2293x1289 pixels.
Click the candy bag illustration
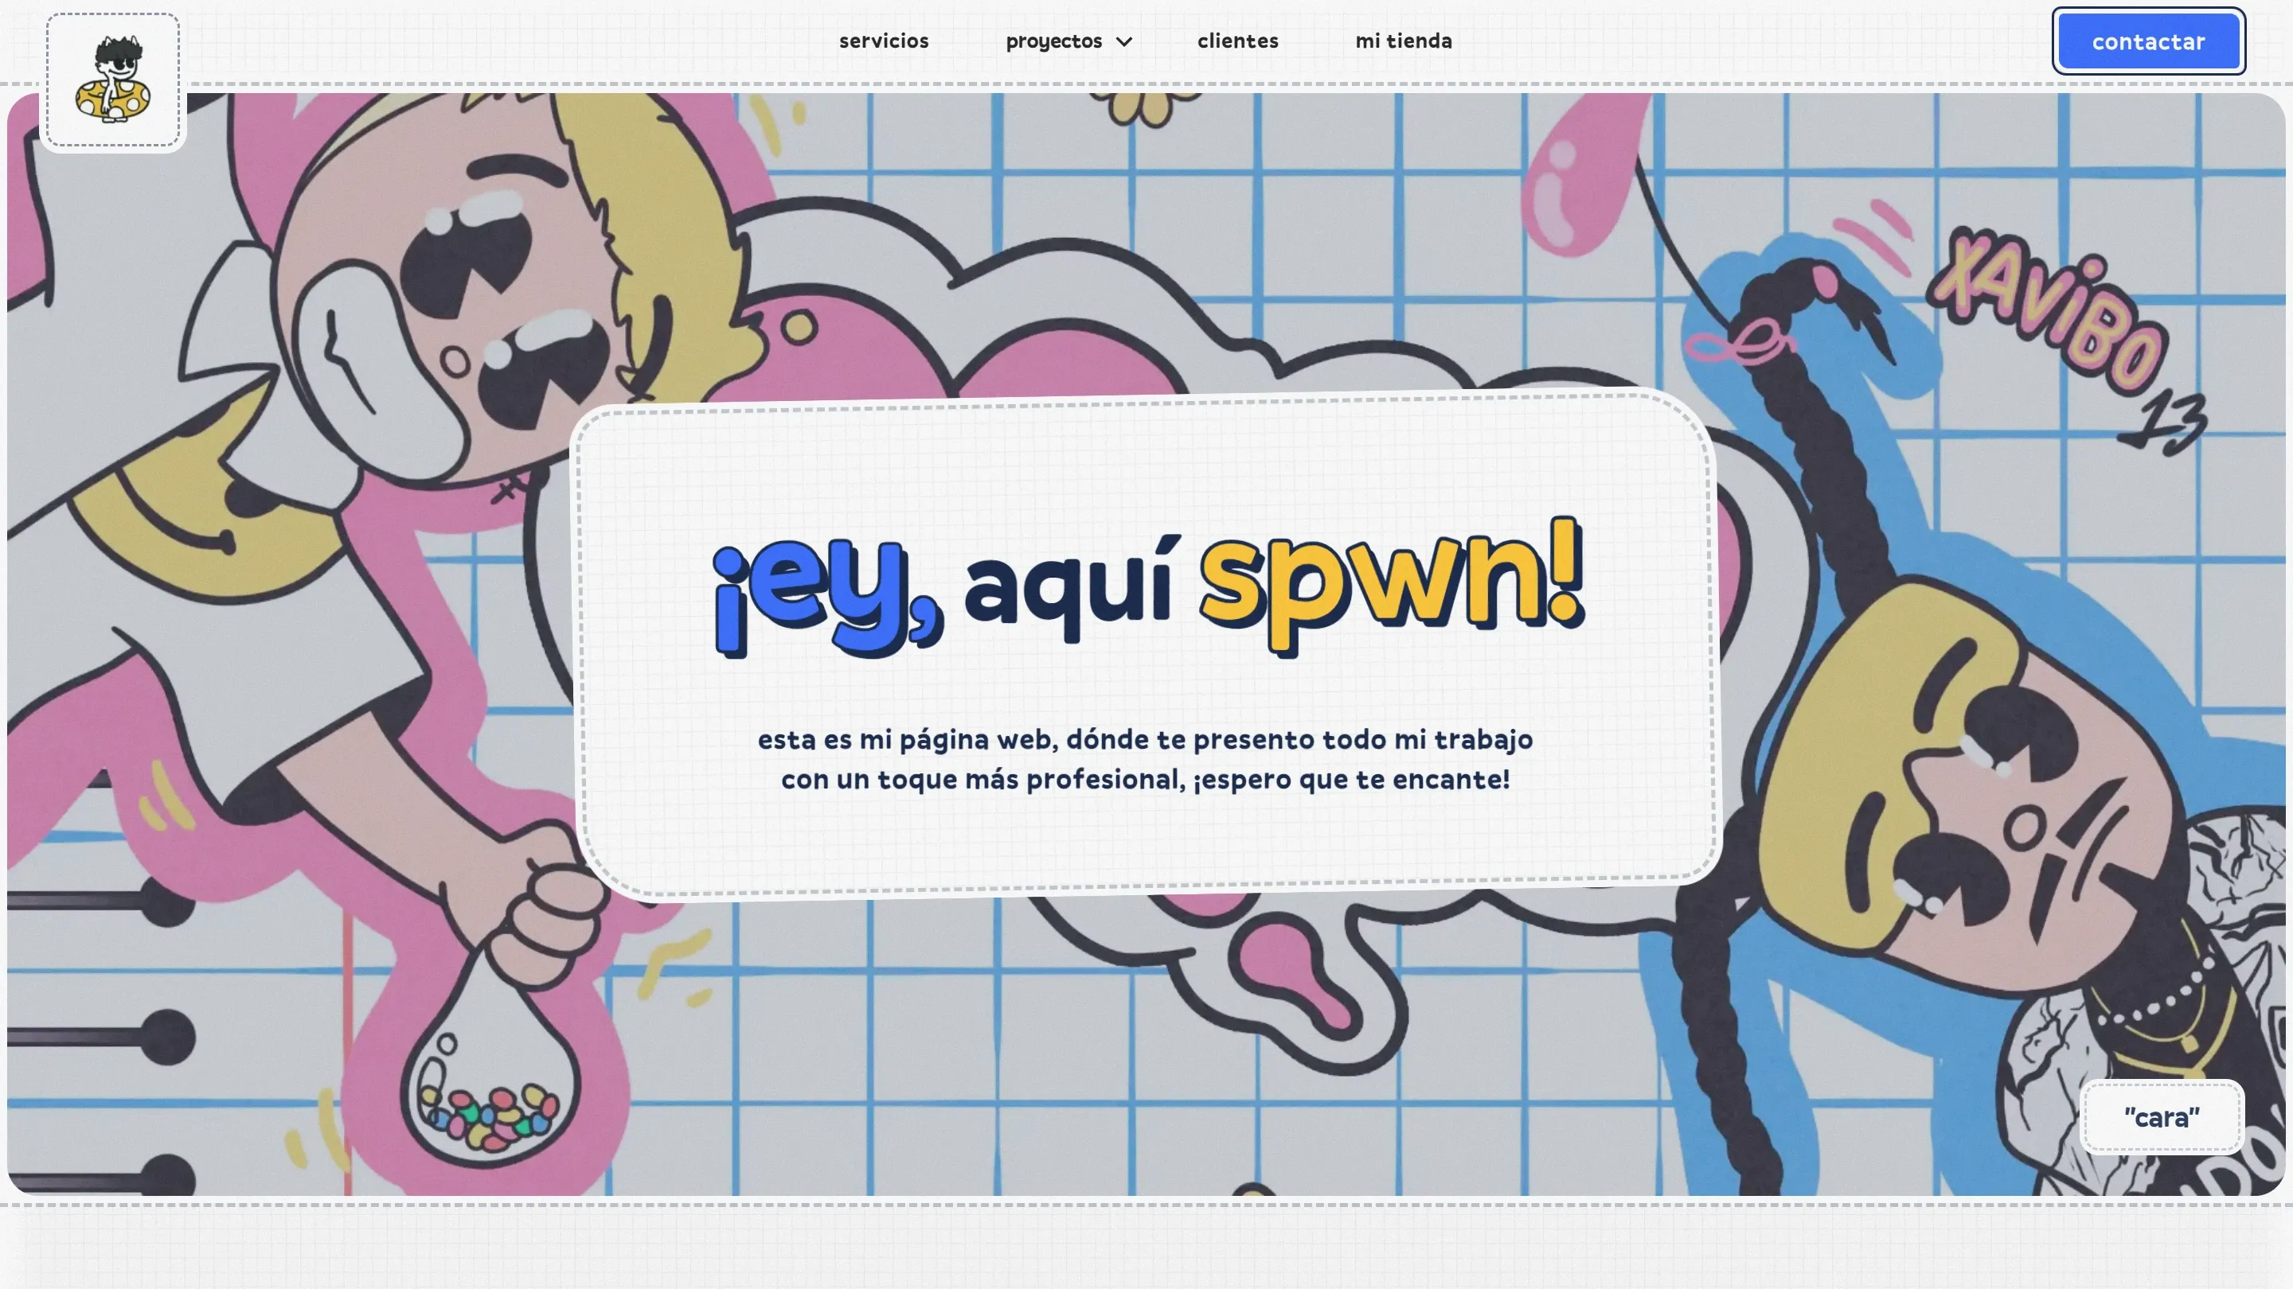[490, 1090]
